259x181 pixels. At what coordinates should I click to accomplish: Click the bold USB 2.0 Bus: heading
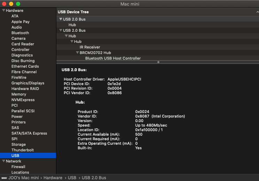74,70
